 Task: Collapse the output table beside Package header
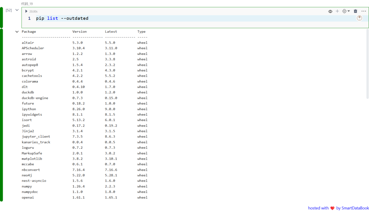[17, 32]
